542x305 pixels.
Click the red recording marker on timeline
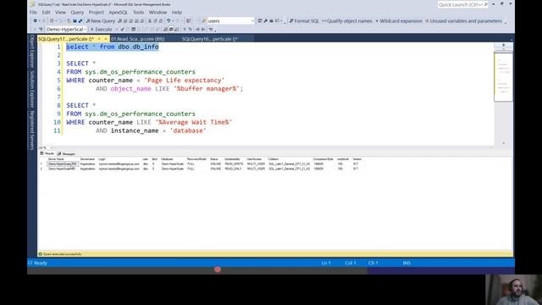click(218, 269)
